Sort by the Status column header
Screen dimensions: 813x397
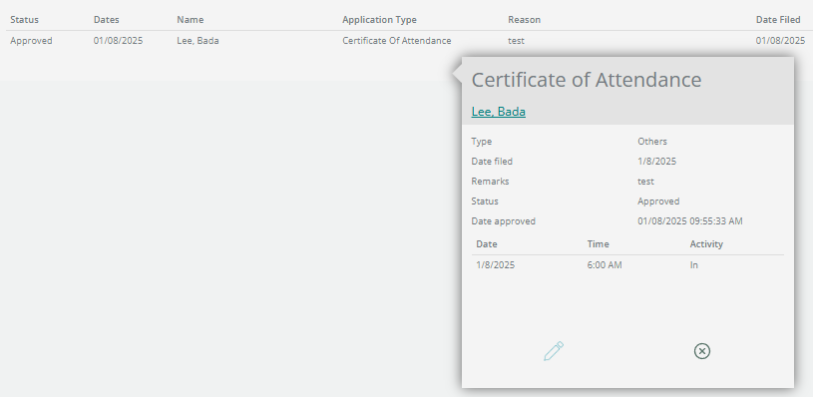pos(24,20)
